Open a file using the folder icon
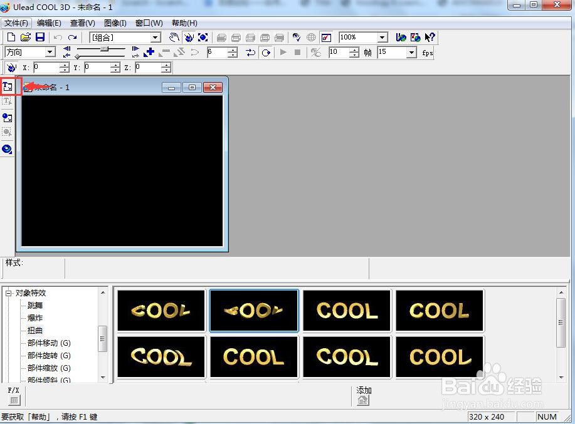Viewport: 575px width, 424px height. pos(25,38)
